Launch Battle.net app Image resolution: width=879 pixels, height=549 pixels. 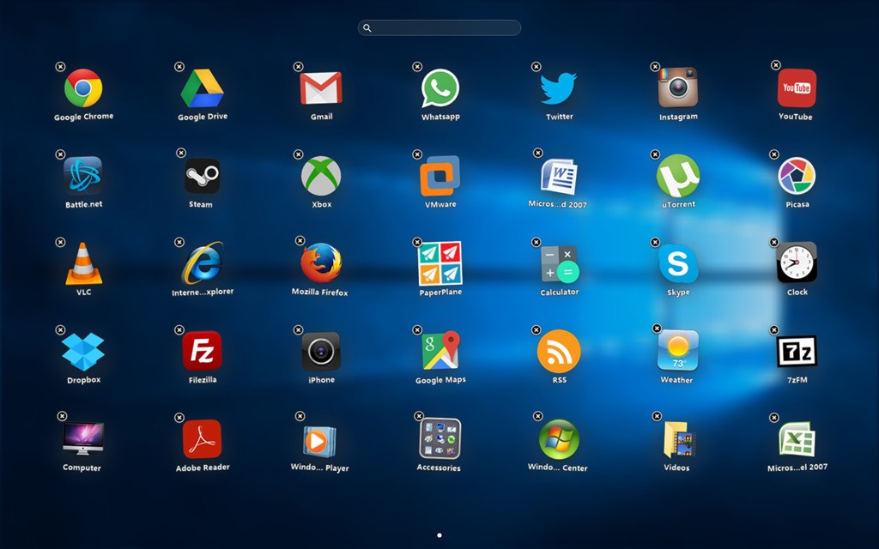[x=83, y=176]
